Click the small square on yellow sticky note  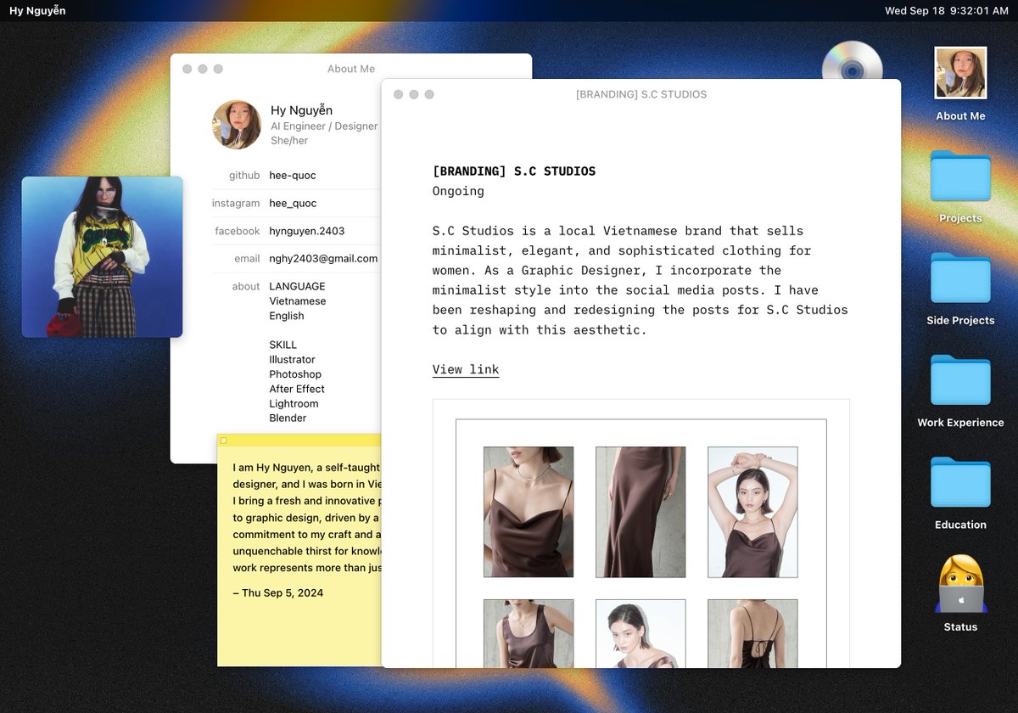[x=223, y=441]
